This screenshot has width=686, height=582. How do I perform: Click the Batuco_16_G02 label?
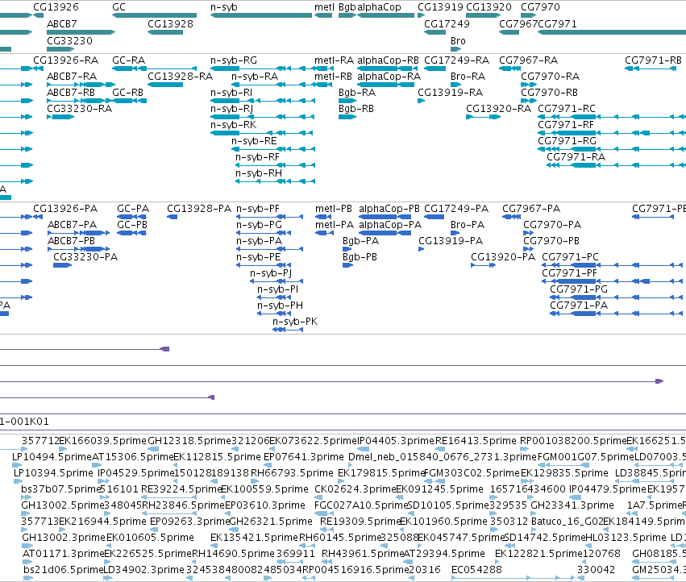567,522
